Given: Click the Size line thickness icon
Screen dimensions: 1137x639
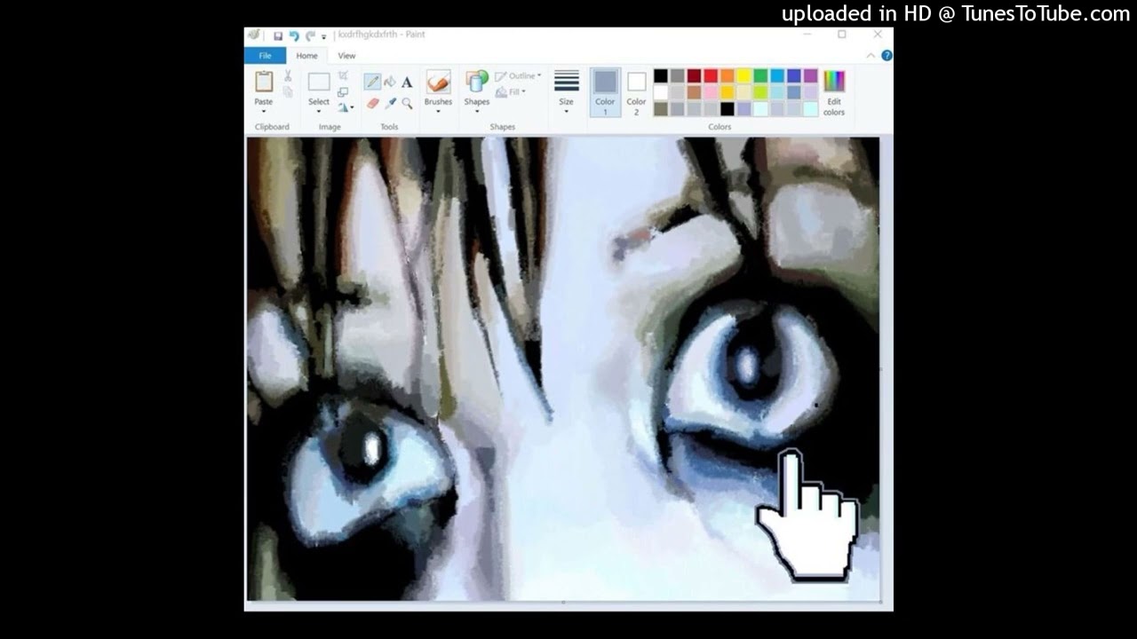Looking at the screenshot, I should click(566, 81).
